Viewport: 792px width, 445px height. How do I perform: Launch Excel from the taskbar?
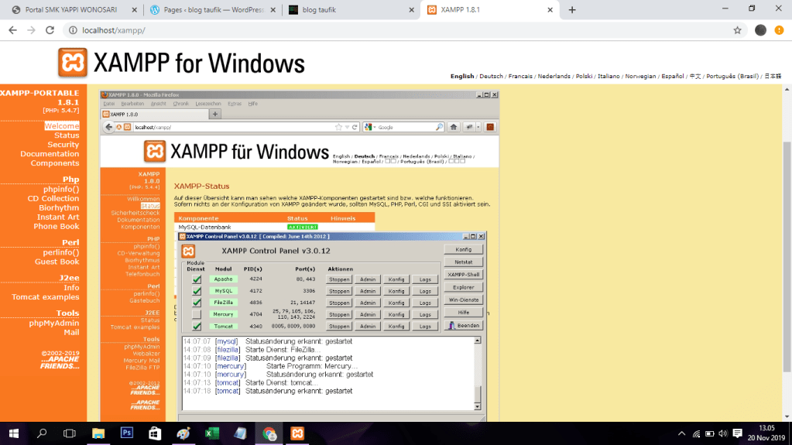[x=211, y=433]
